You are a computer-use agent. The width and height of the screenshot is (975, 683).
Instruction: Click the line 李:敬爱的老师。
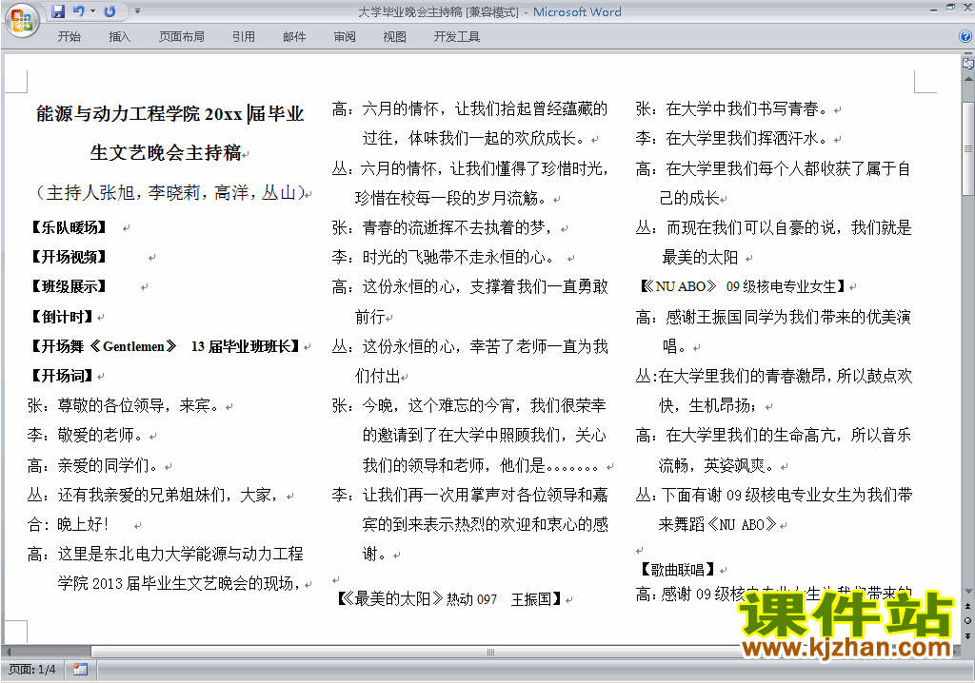87,435
